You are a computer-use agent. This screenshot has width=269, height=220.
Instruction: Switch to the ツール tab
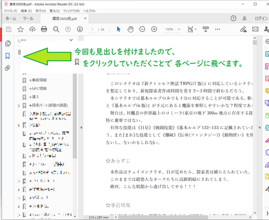click(x=28, y=19)
